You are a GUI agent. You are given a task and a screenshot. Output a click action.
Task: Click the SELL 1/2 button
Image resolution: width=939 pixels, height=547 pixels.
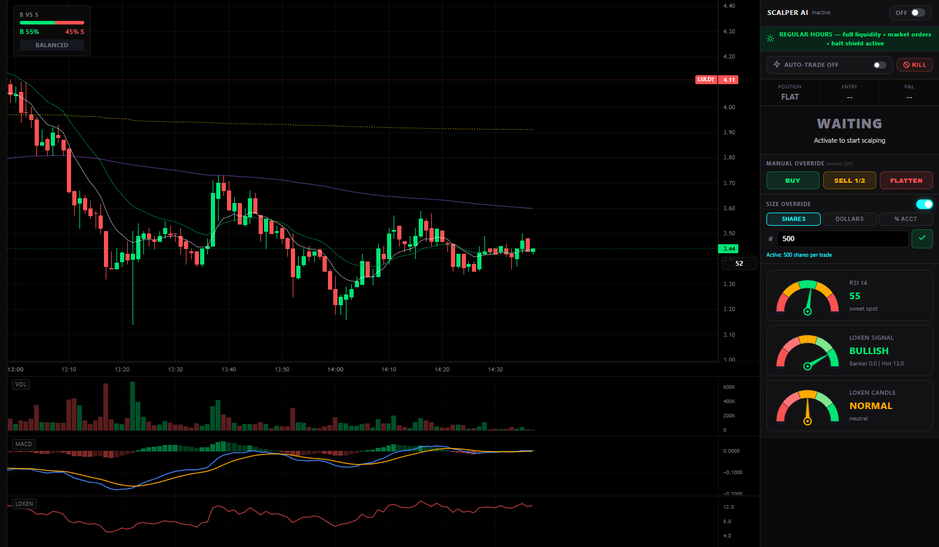coord(849,180)
